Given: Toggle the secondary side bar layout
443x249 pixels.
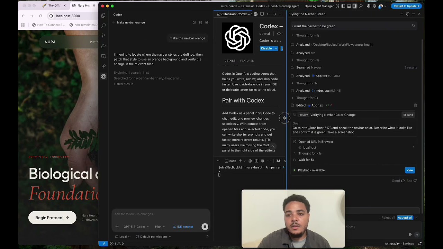Looking at the screenshot, I should point(355,6).
